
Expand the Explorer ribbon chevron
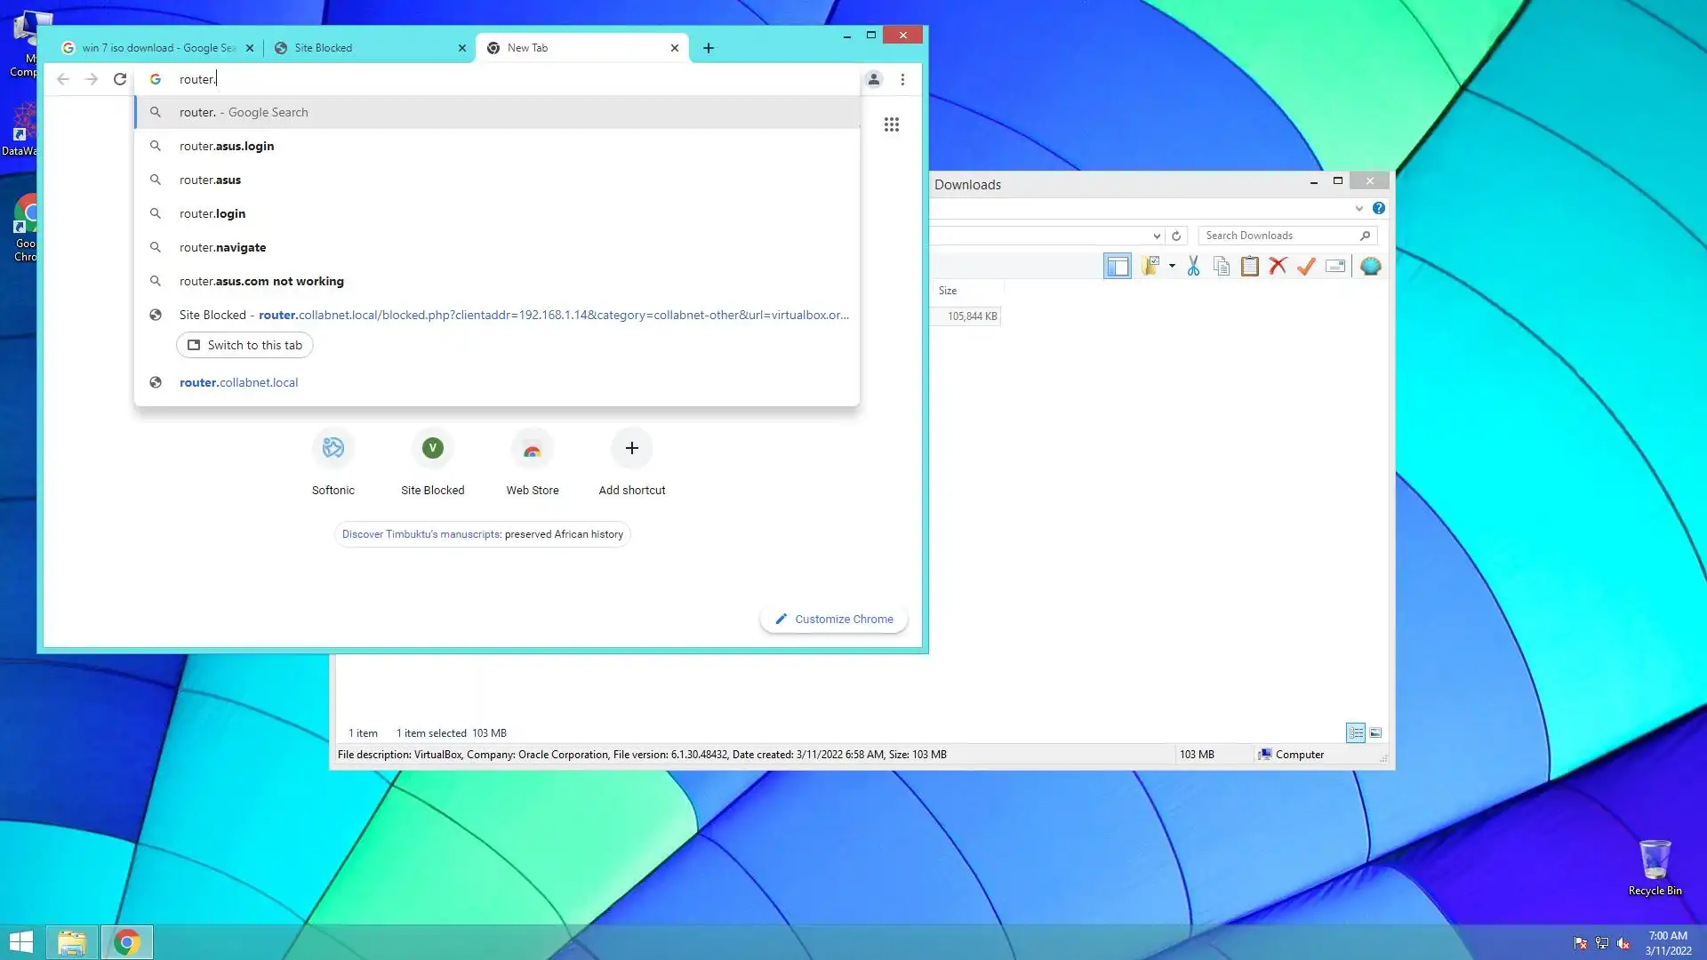pos(1358,208)
